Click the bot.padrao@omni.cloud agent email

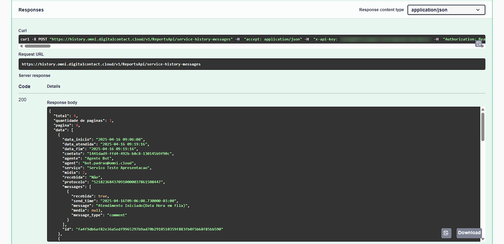[x=109, y=163]
